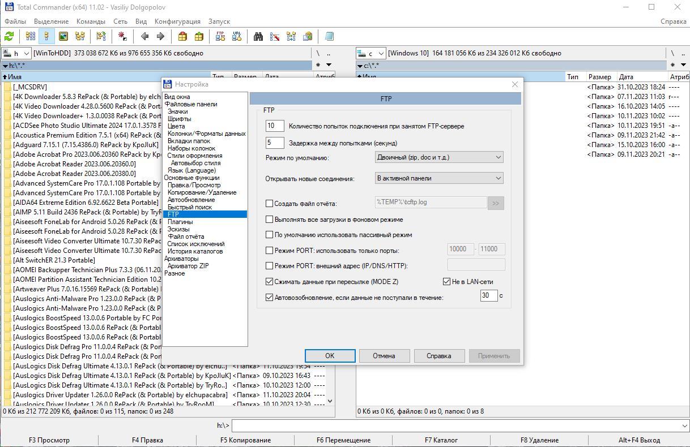690x447 pixels.
Task: Uncheck compress data (MODE Z) checkbox
Action: pos(270,282)
